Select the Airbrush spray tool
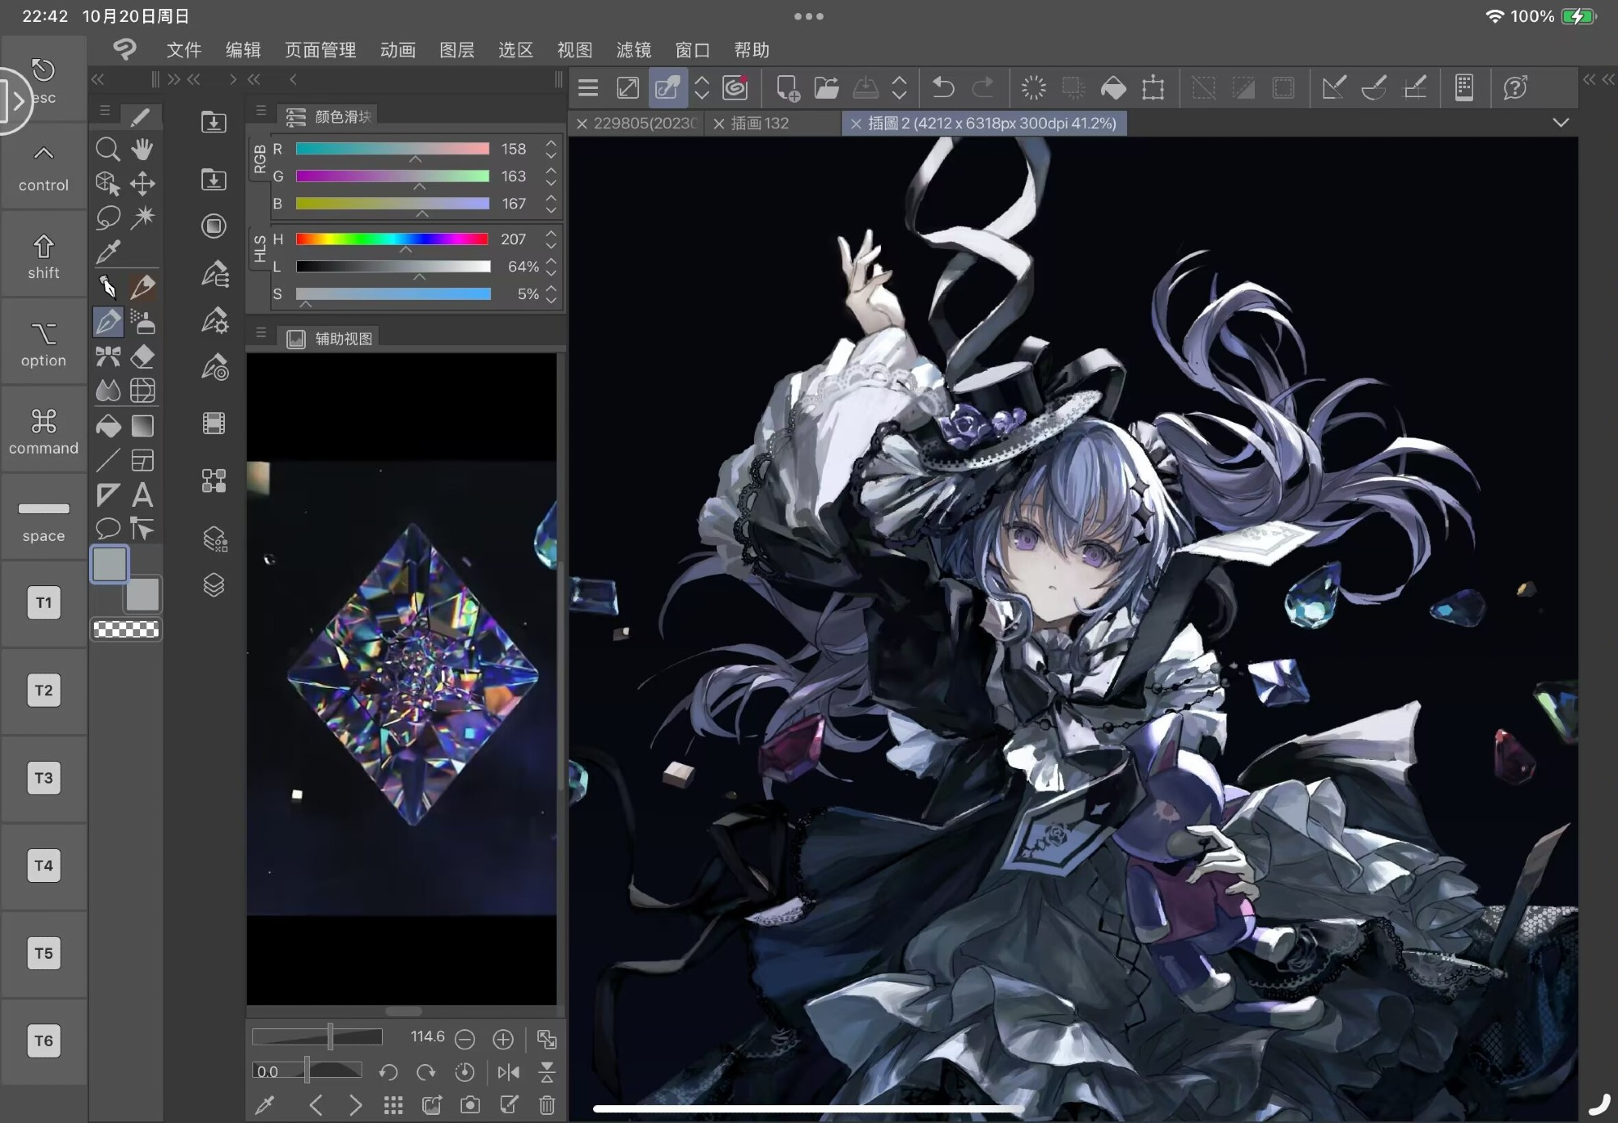The image size is (1618, 1123). [142, 322]
